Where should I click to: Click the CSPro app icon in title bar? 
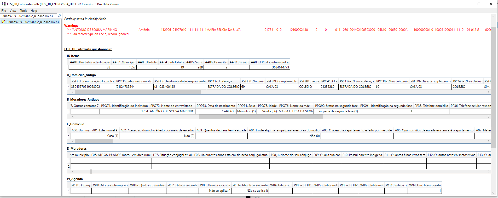(4, 4)
